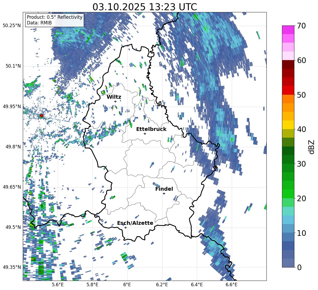Click the Wiltz city label
The height and width of the screenshot is (290, 318).
click(114, 97)
